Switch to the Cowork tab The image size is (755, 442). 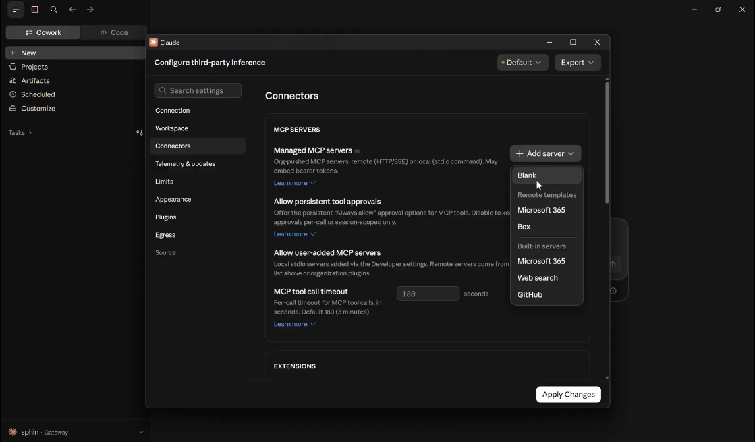click(43, 32)
